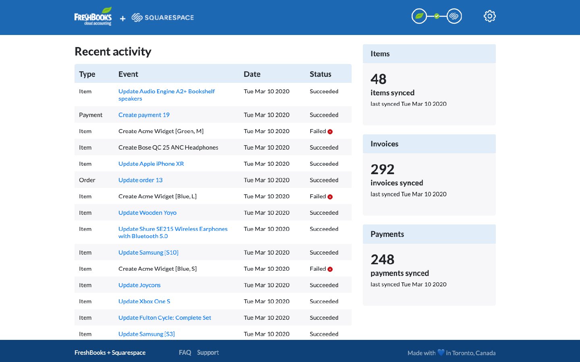
Task: Click the Update Wooden Yoyo link
Action: (147, 212)
